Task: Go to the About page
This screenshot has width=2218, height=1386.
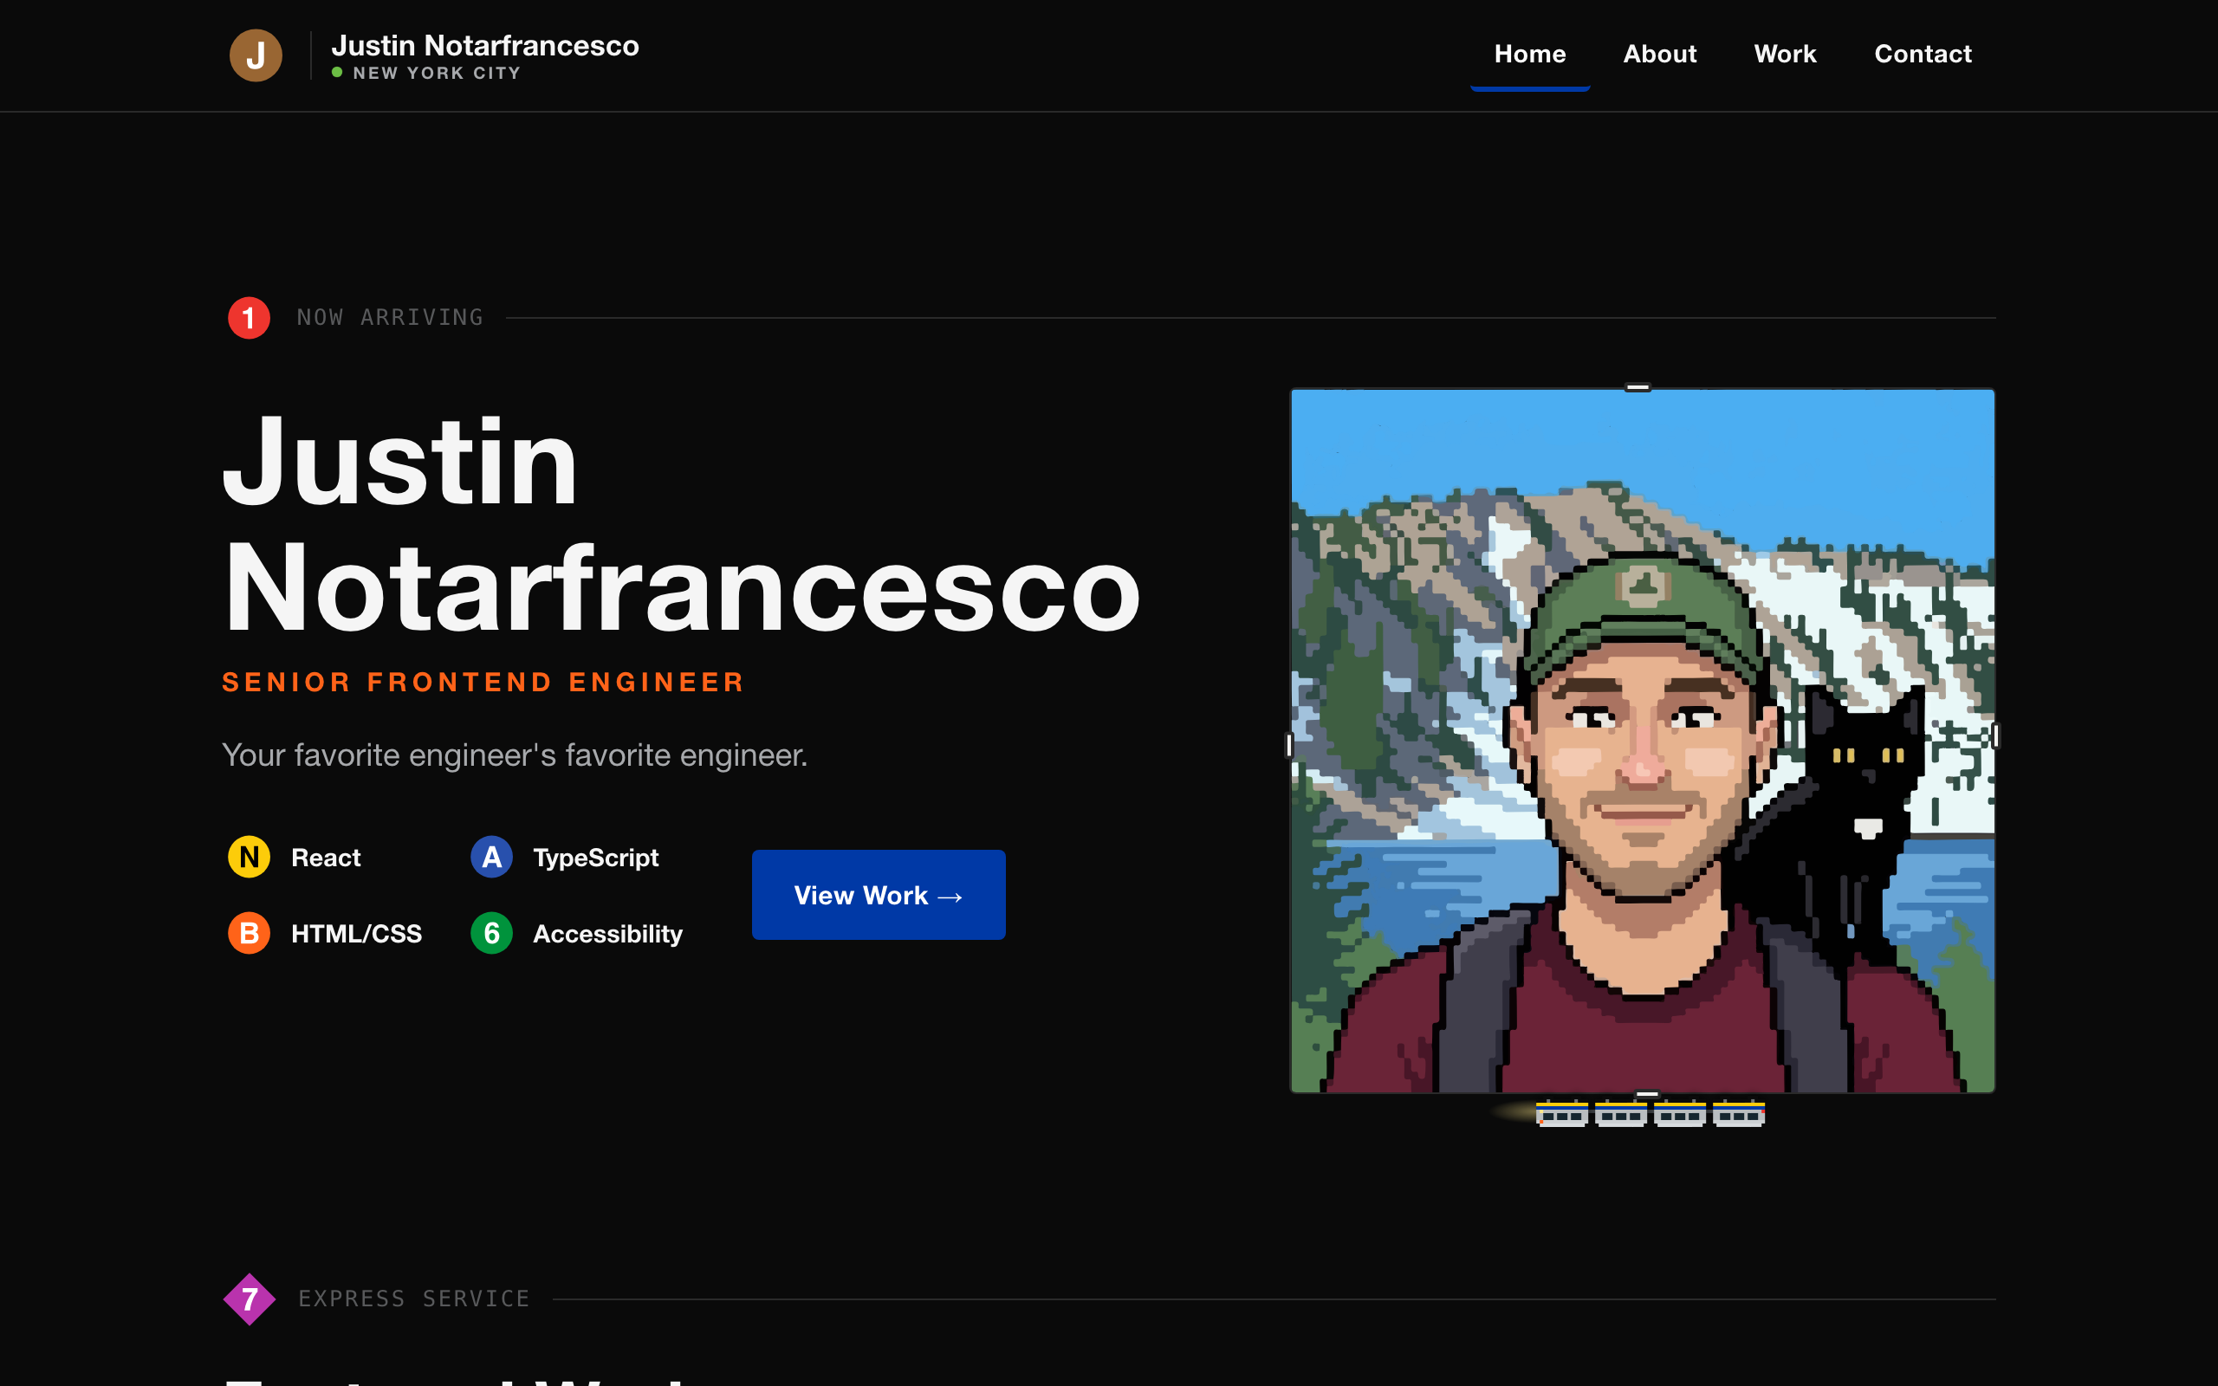Action: (1660, 54)
